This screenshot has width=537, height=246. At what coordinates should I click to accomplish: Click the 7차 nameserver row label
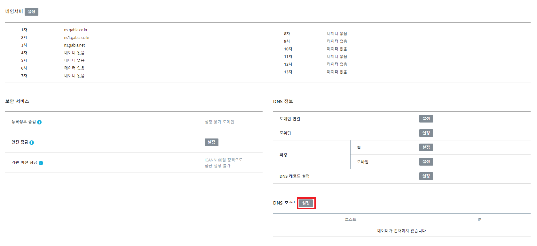(24, 76)
